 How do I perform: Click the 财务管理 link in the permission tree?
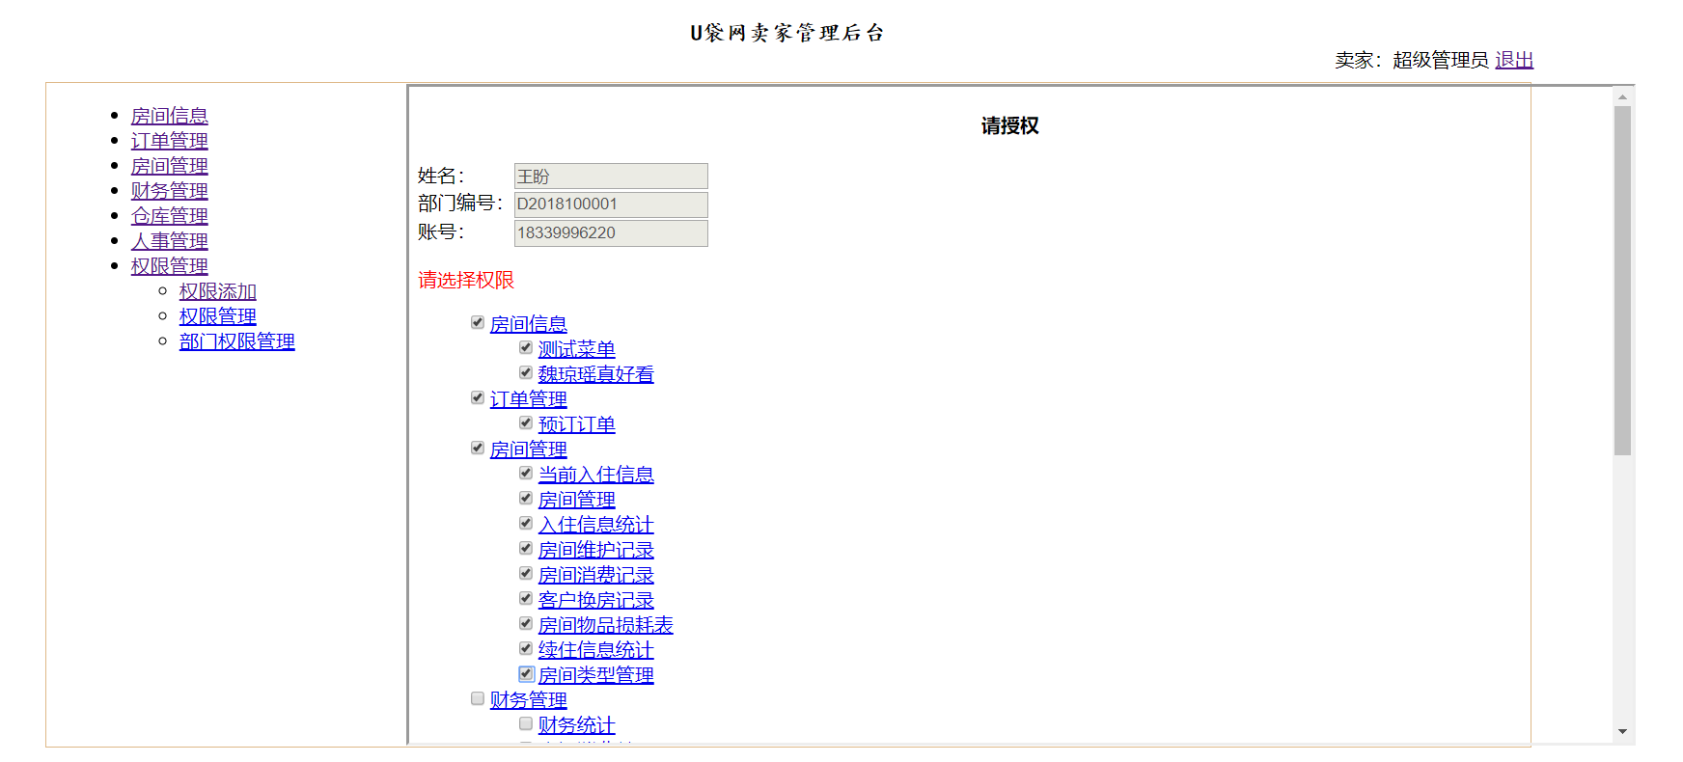[x=528, y=700]
